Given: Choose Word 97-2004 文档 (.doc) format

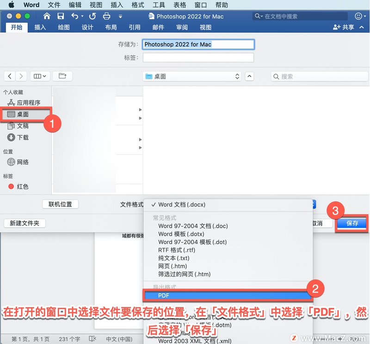Looking at the screenshot, I should pos(228,226).
